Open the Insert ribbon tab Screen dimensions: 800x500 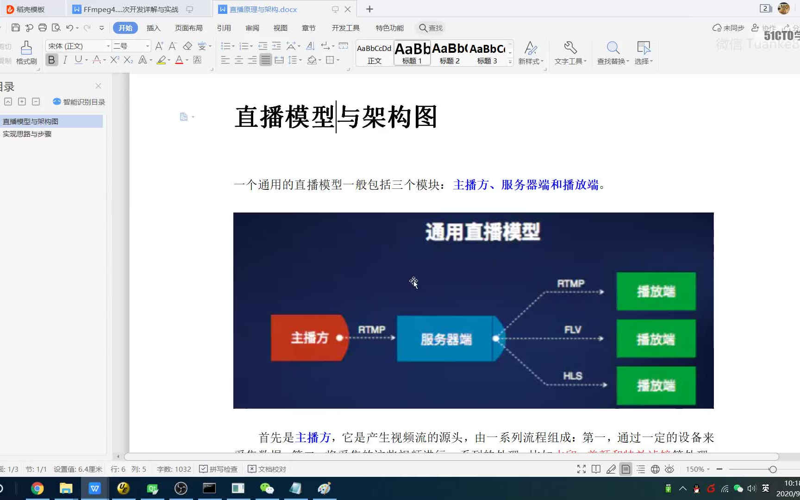pyautogui.click(x=153, y=28)
